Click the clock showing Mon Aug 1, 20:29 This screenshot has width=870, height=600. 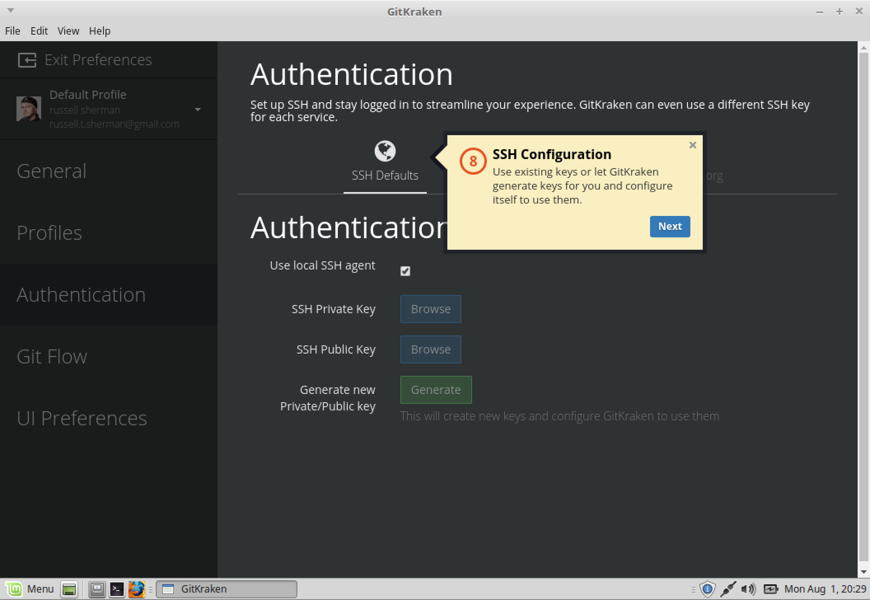pos(825,589)
